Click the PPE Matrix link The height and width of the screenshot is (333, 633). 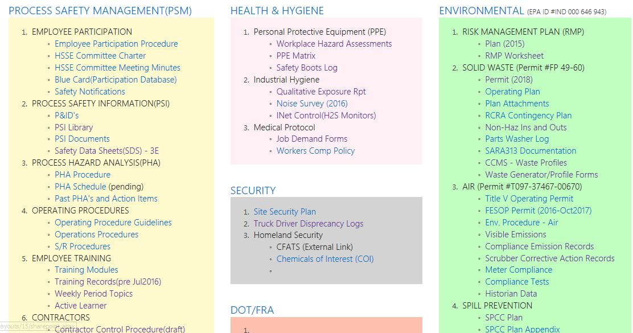click(x=295, y=56)
